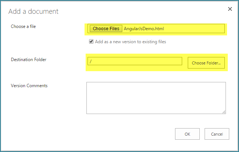The width and height of the screenshot is (239, 152).
Task: Click inside the Version Comments text area
Action: pos(156,98)
